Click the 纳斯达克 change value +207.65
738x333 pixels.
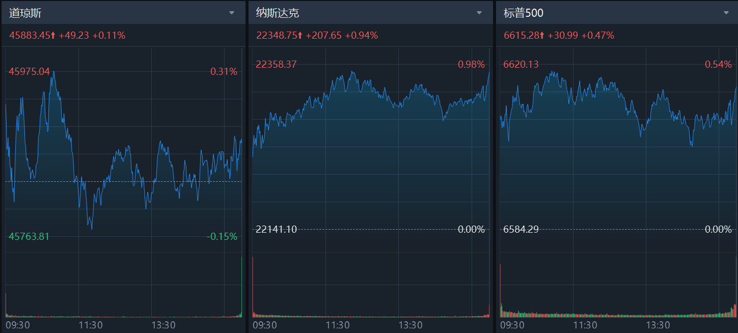[x=323, y=35]
